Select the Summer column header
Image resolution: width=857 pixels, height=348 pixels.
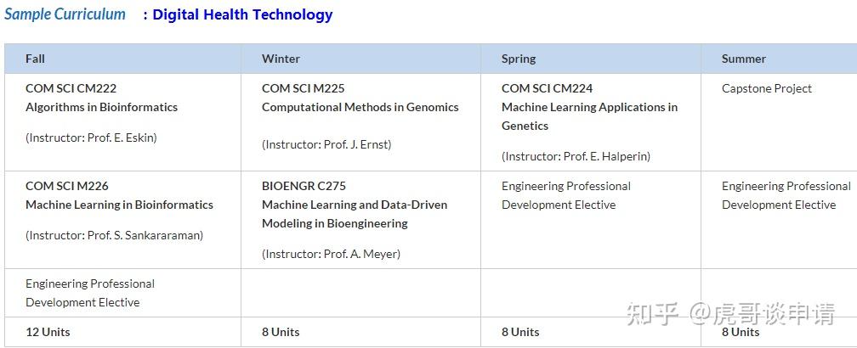744,59
